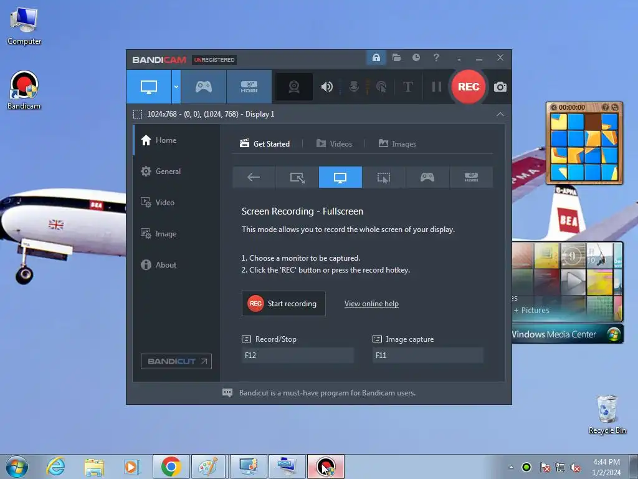The height and width of the screenshot is (479, 638).
Task: Click the network tray icon
Action: (x=560, y=467)
